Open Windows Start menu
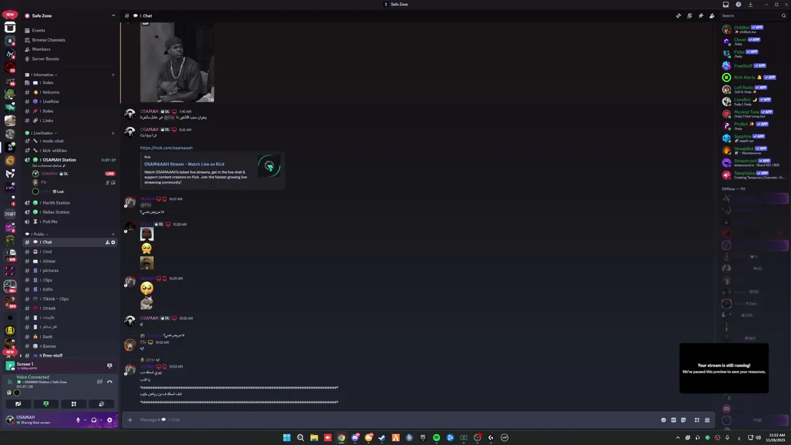This screenshot has height=445, width=791. point(287,438)
